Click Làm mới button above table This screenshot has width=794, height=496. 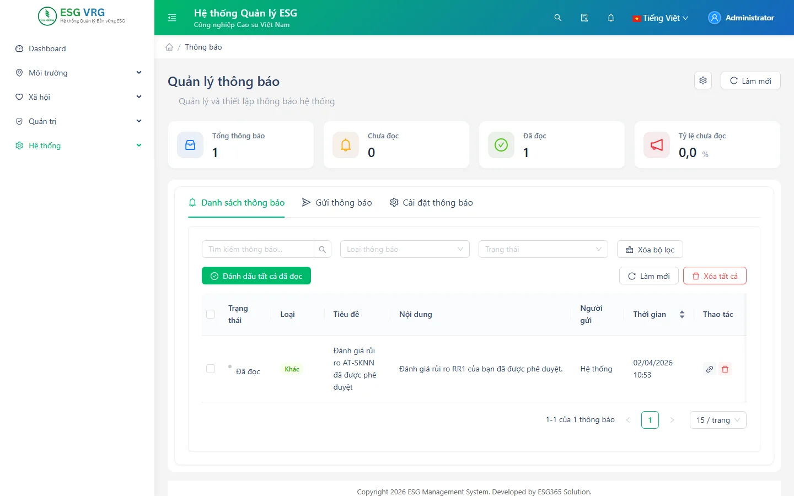pyautogui.click(x=649, y=276)
